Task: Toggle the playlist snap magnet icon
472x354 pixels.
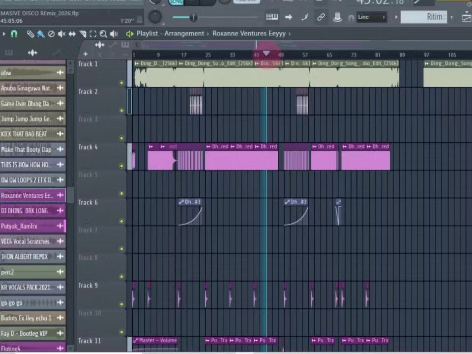Action: point(14,34)
